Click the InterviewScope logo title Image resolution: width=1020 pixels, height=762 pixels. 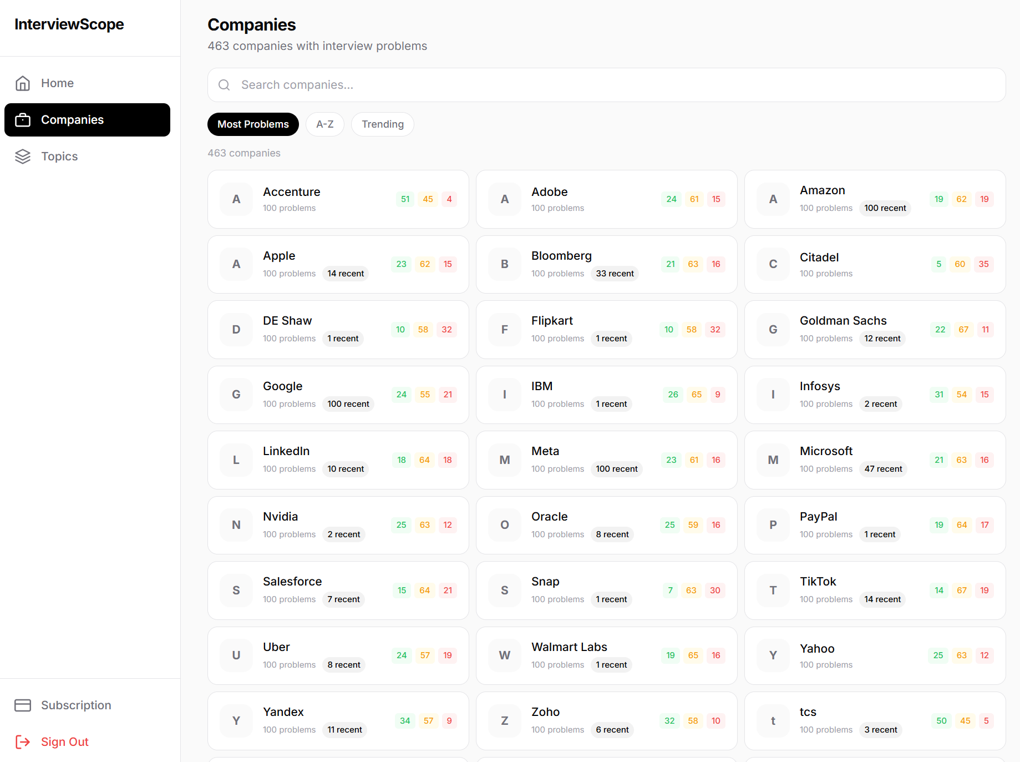(69, 24)
